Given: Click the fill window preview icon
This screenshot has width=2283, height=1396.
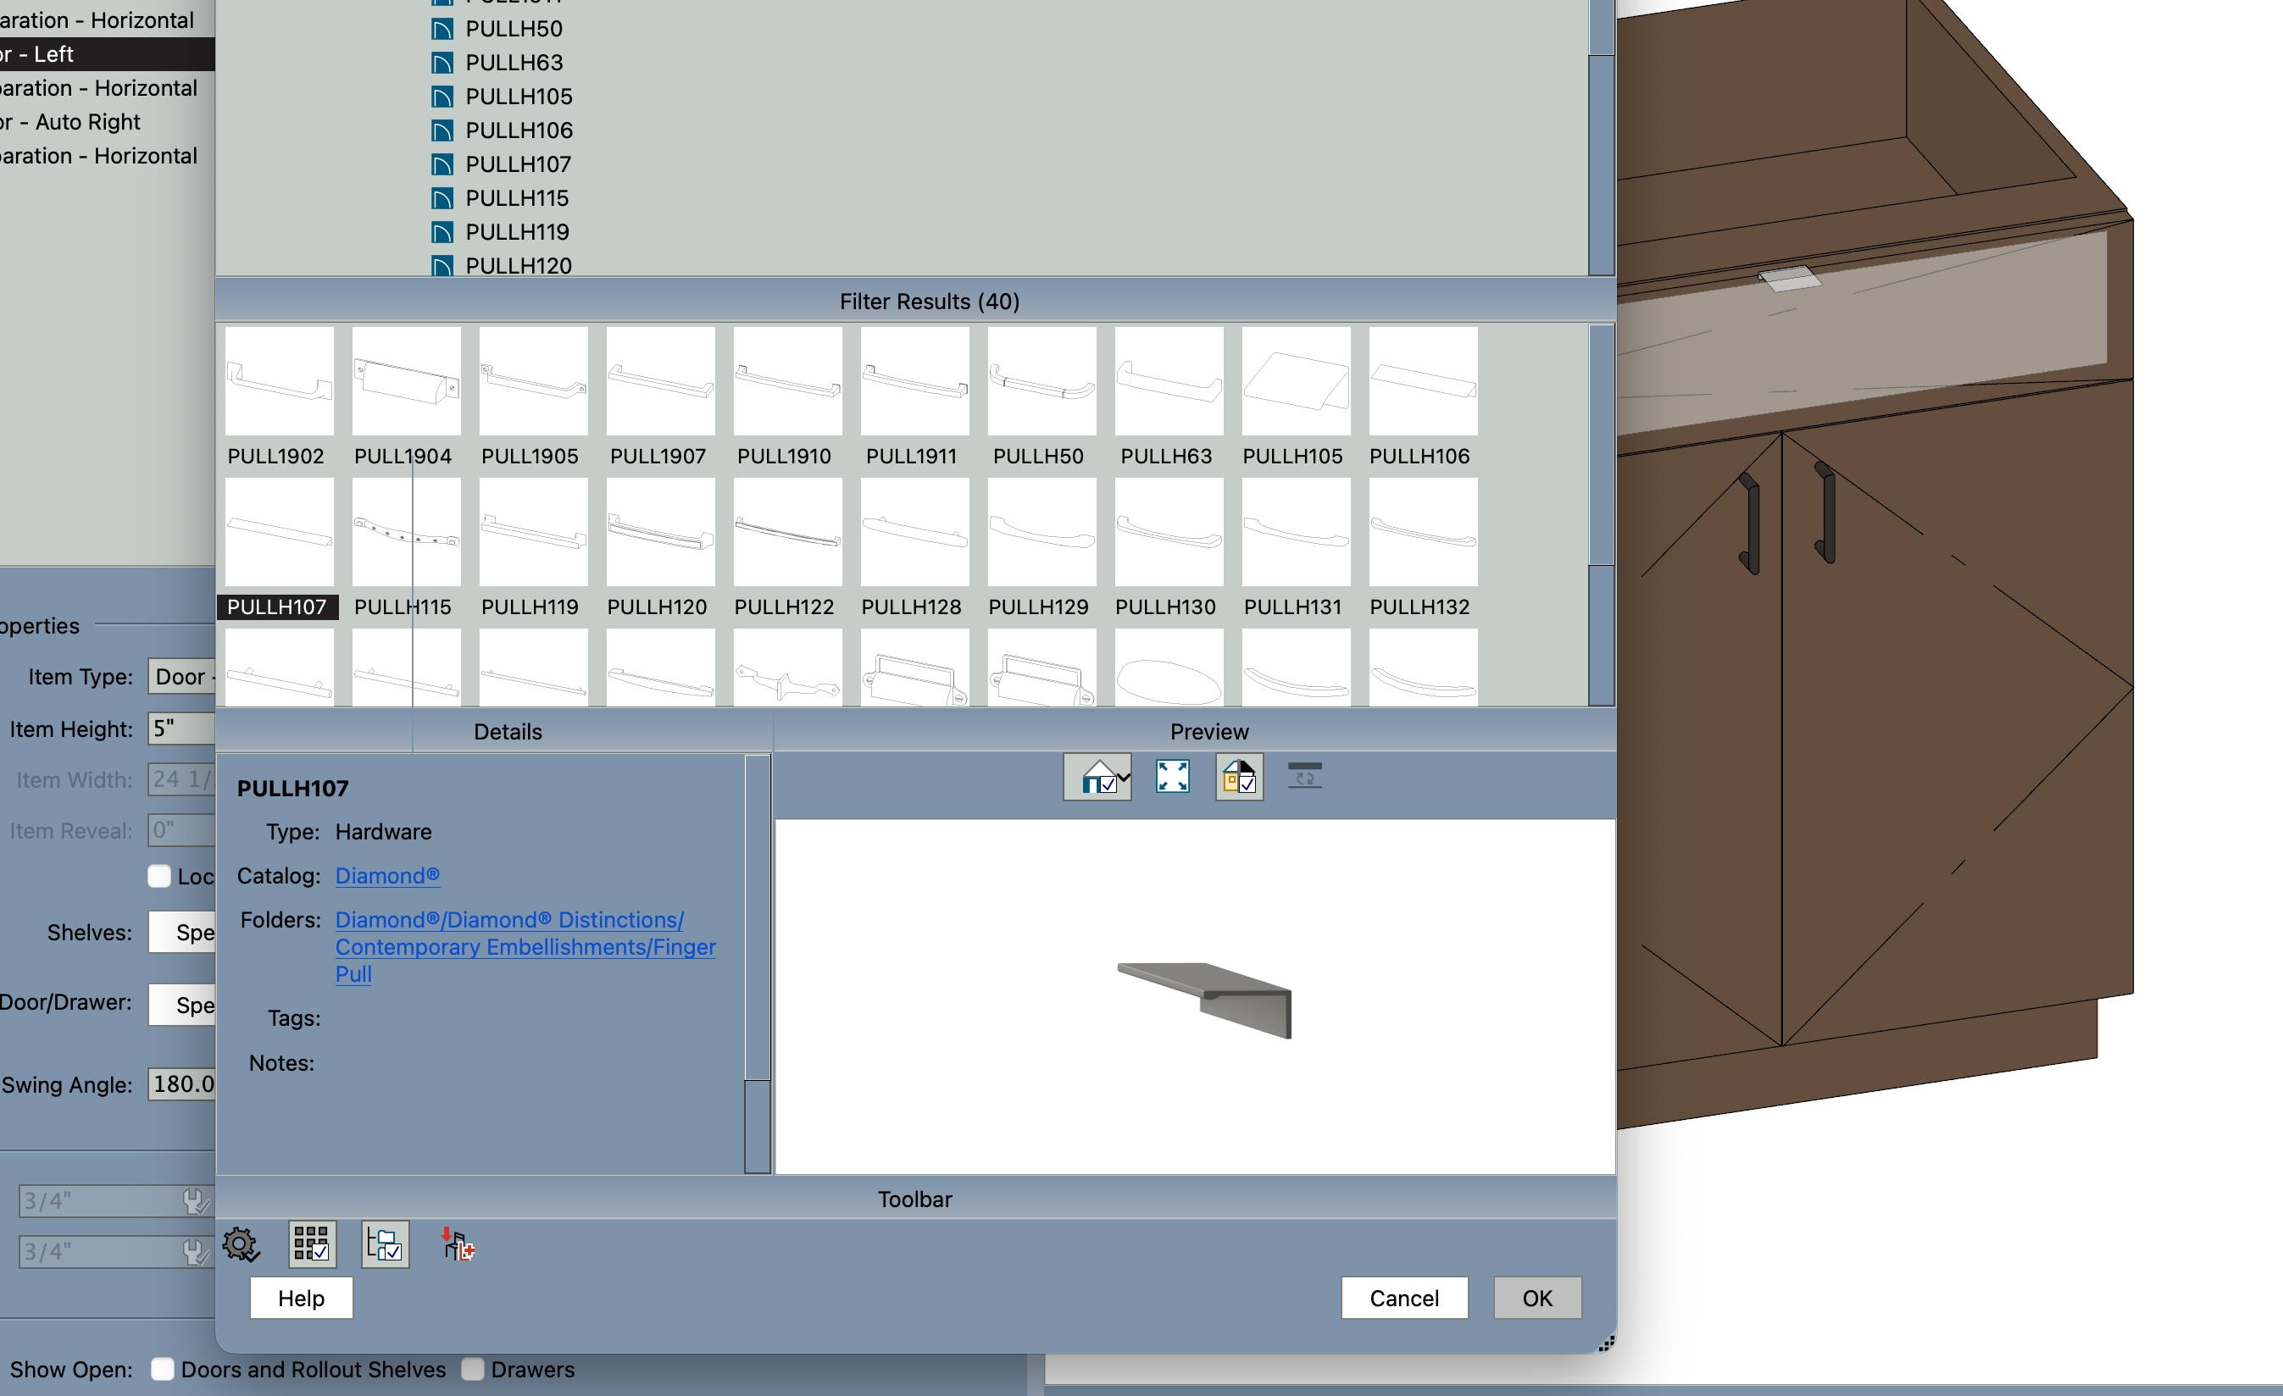Looking at the screenshot, I should pos(1172,776).
